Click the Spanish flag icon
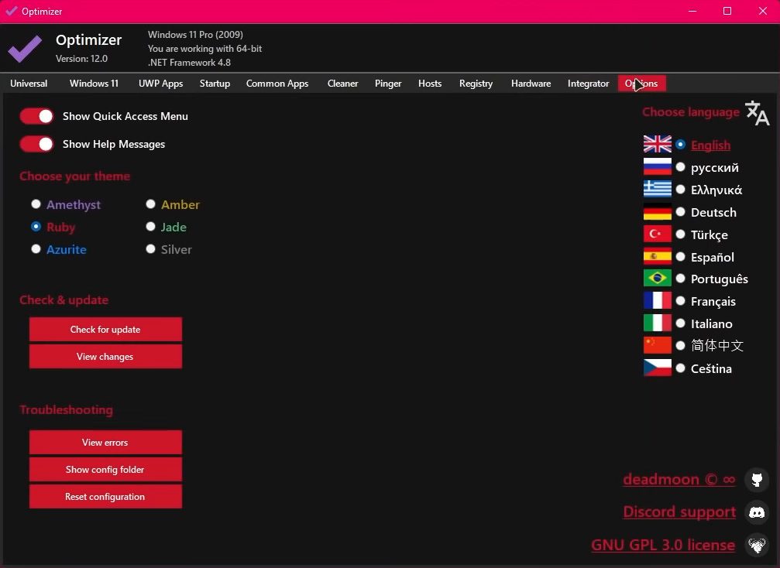Screen dimensions: 780x568 tap(657, 256)
